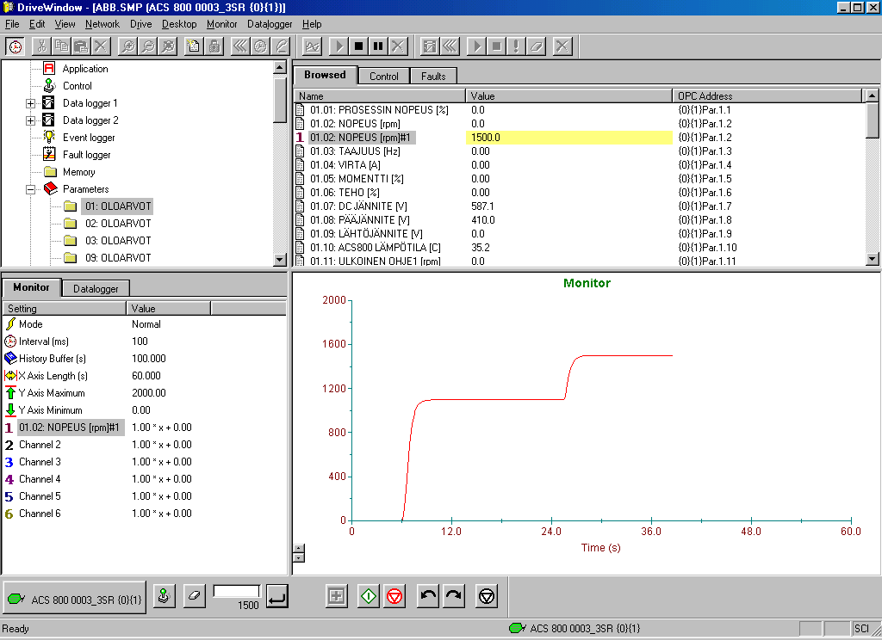Select the 02: OLOARVOT parameter group
The width and height of the screenshot is (882, 640).
pyautogui.click(x=118, y=224)
